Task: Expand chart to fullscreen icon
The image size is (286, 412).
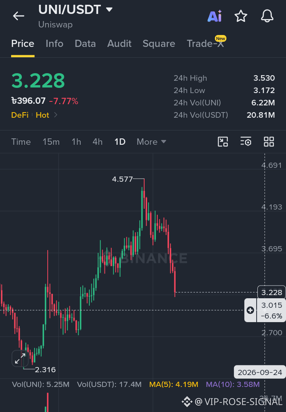Action: click(20, 358)
